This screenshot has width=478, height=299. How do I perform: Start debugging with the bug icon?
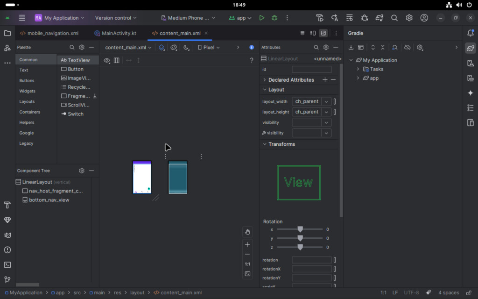pyautogui.click(x=274, y=17)
